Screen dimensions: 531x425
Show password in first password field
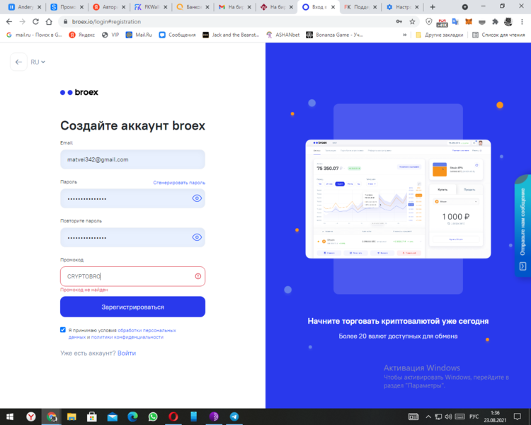pyautogui.click(x=197, y=198)
